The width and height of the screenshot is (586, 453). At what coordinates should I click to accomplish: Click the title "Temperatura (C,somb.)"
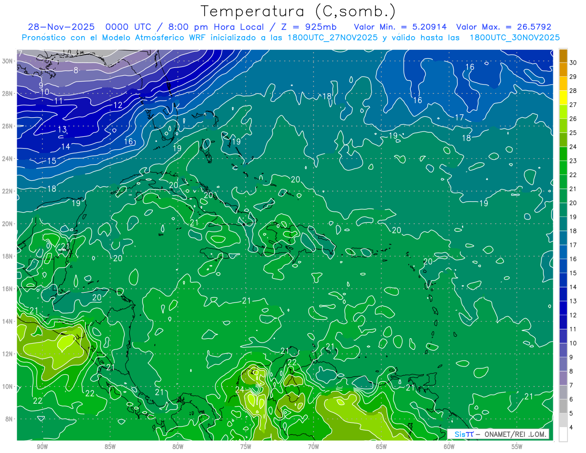298,11
